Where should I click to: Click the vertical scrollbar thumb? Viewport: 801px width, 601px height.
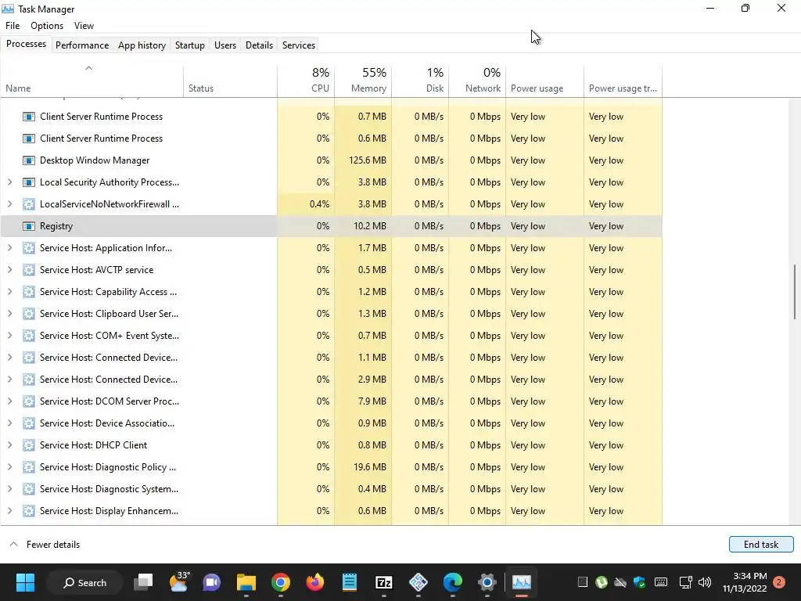coord(795,293)
